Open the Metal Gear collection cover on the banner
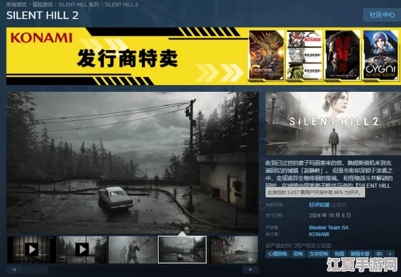 pos(304,55)
